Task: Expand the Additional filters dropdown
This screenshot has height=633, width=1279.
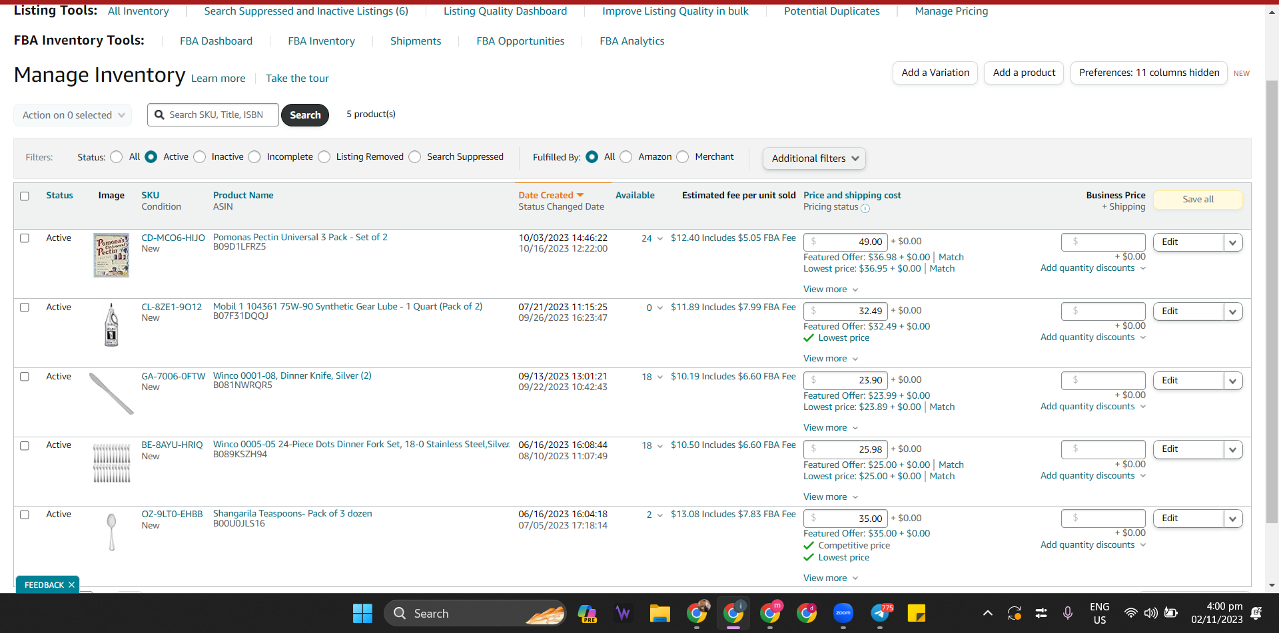Action: point(814,158)
